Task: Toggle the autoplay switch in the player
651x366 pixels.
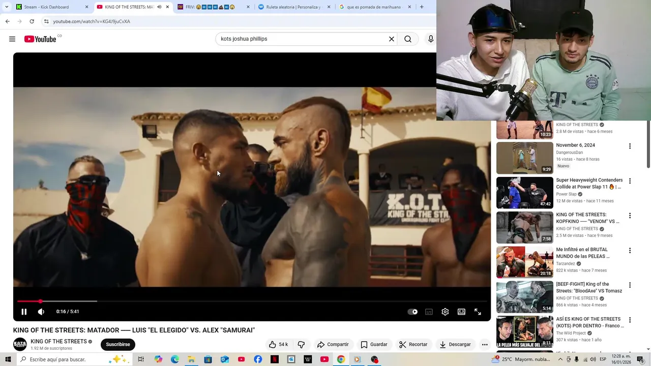Action: pos(412,312)
